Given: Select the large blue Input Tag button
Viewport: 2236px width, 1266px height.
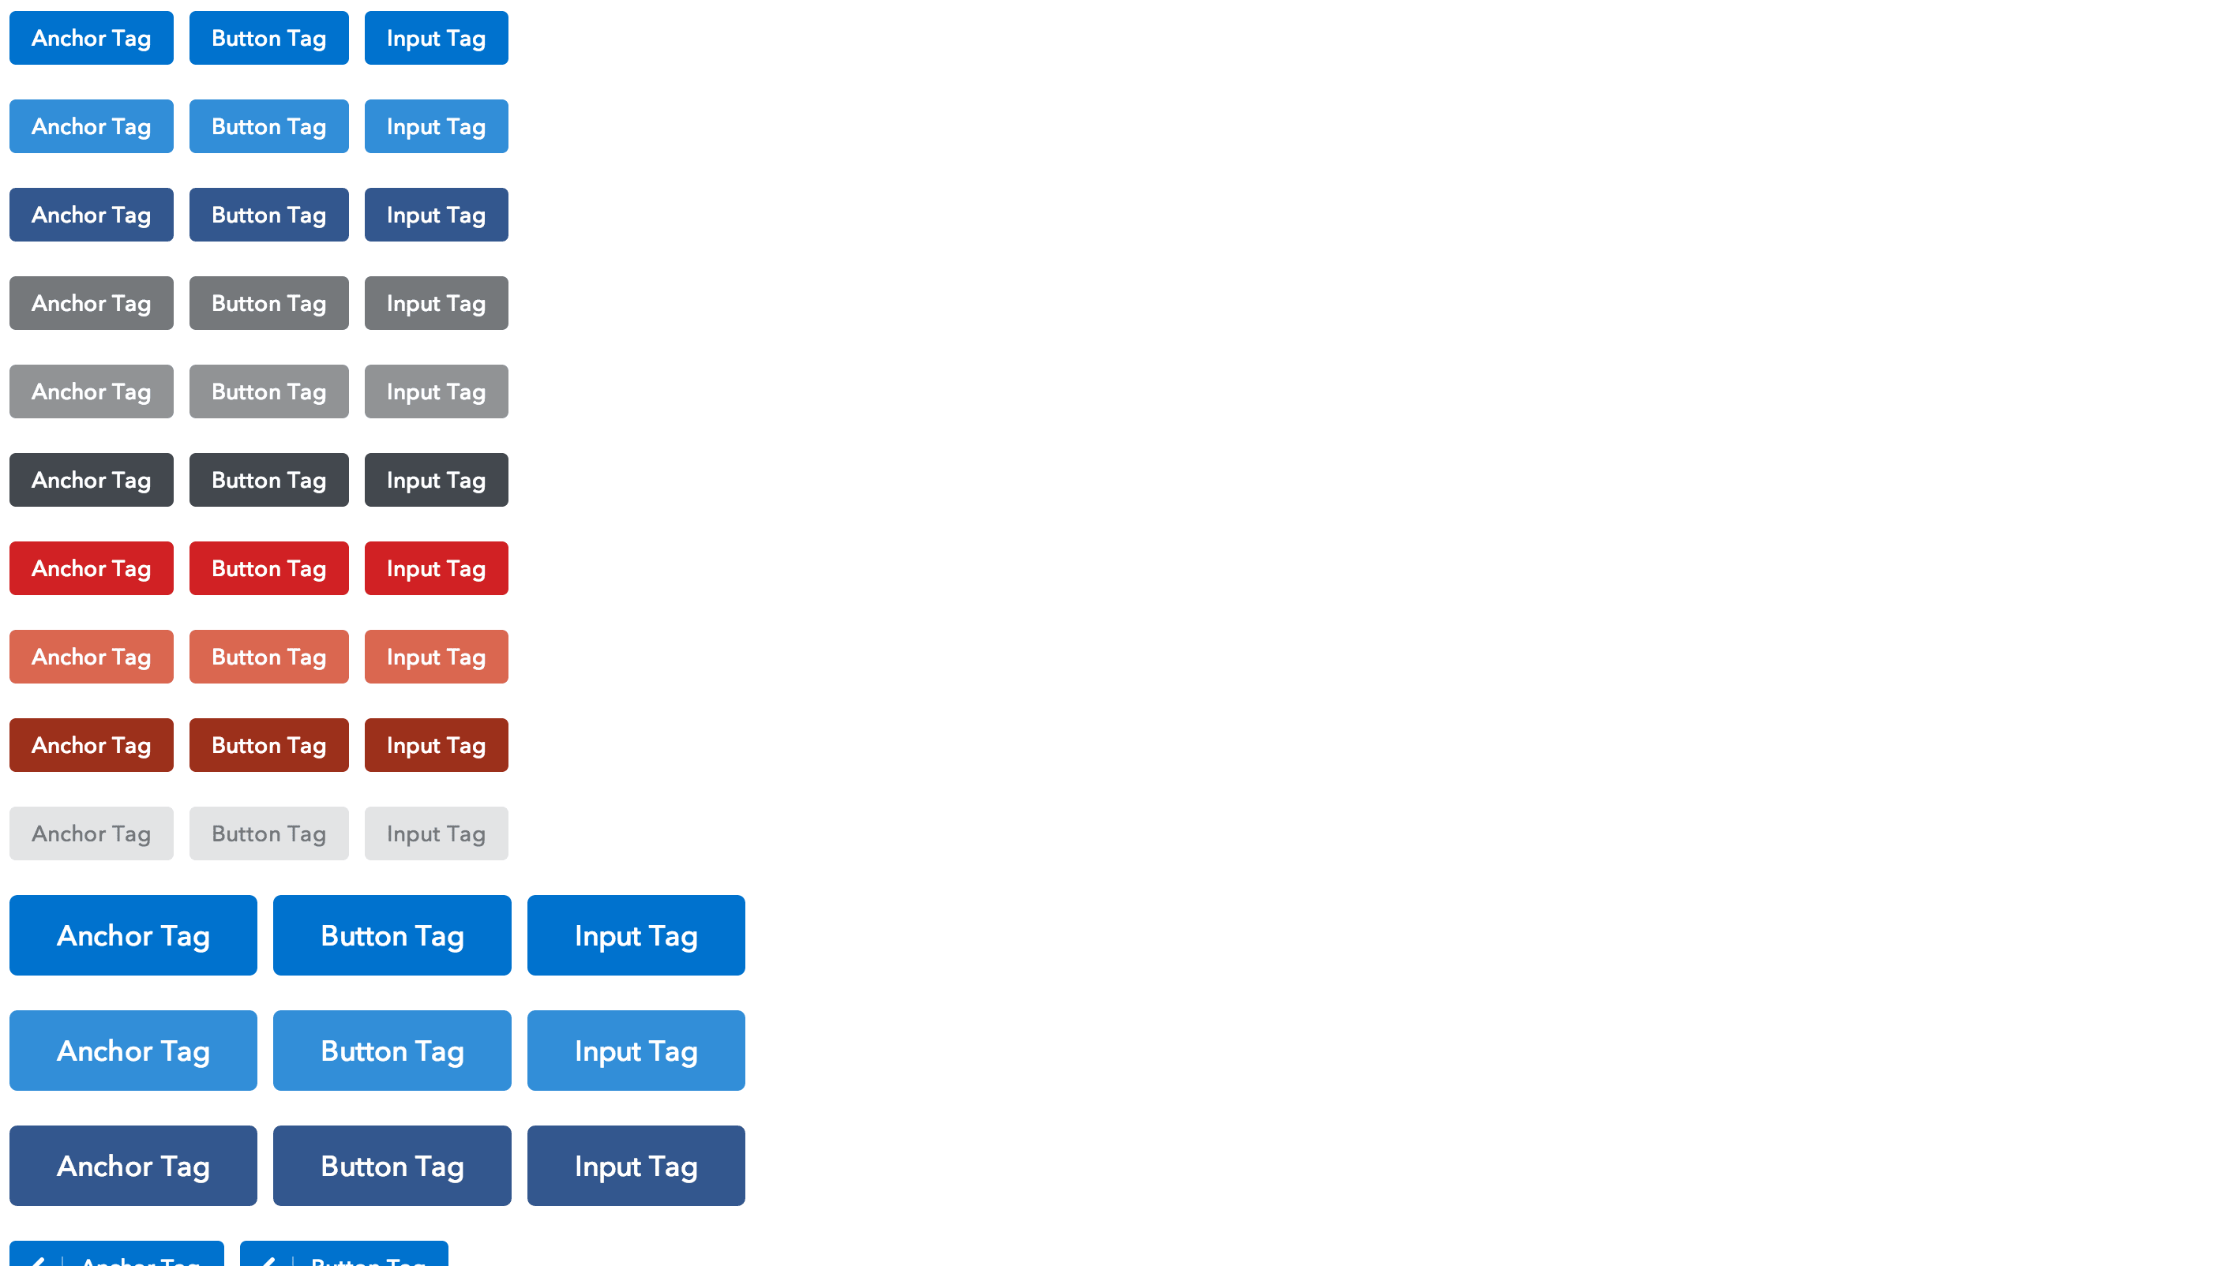Looking at the screenshot, I should coord(636,935).
